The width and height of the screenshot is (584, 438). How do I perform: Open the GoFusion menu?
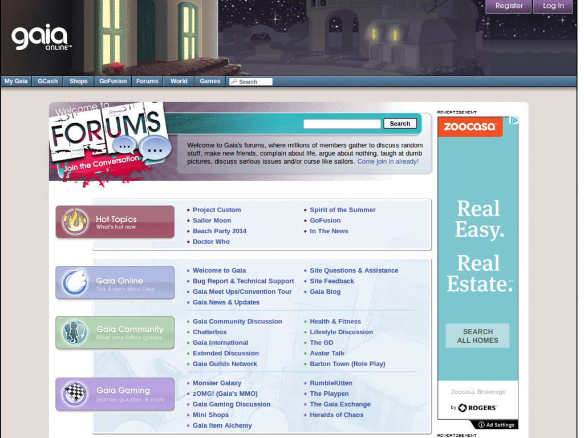pos(113,81)
